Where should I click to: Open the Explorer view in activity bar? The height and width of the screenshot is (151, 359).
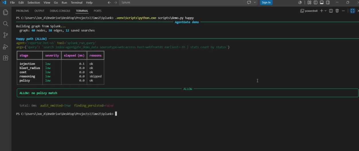click(x=5, y=12)
